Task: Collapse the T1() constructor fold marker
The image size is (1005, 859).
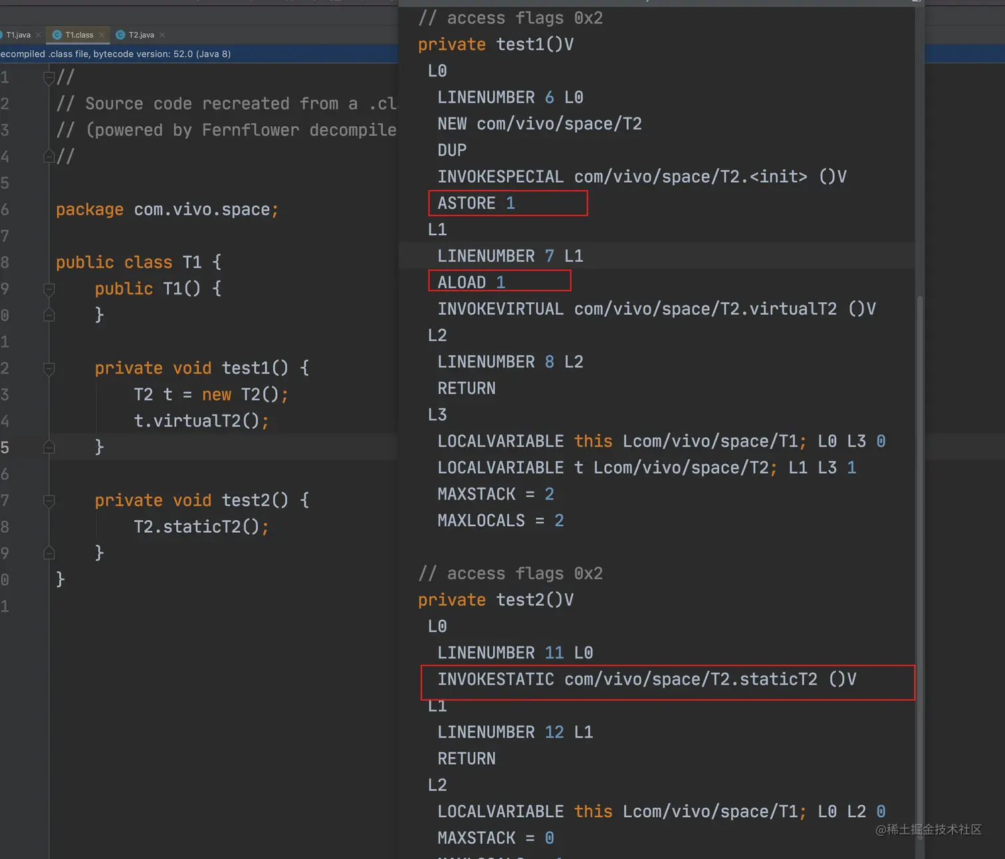Action: click(x=49, y=289)
